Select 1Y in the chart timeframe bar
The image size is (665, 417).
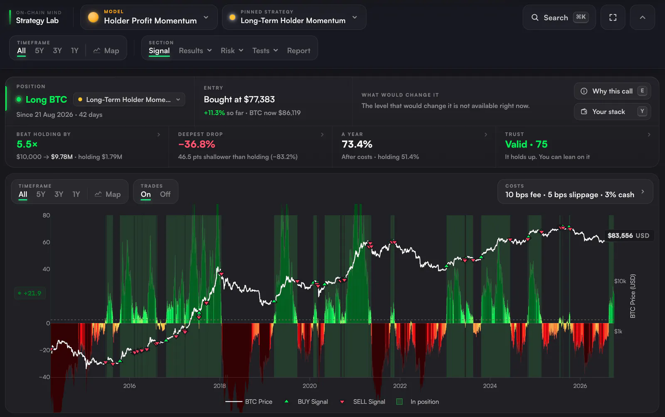(x=76, y=194)
